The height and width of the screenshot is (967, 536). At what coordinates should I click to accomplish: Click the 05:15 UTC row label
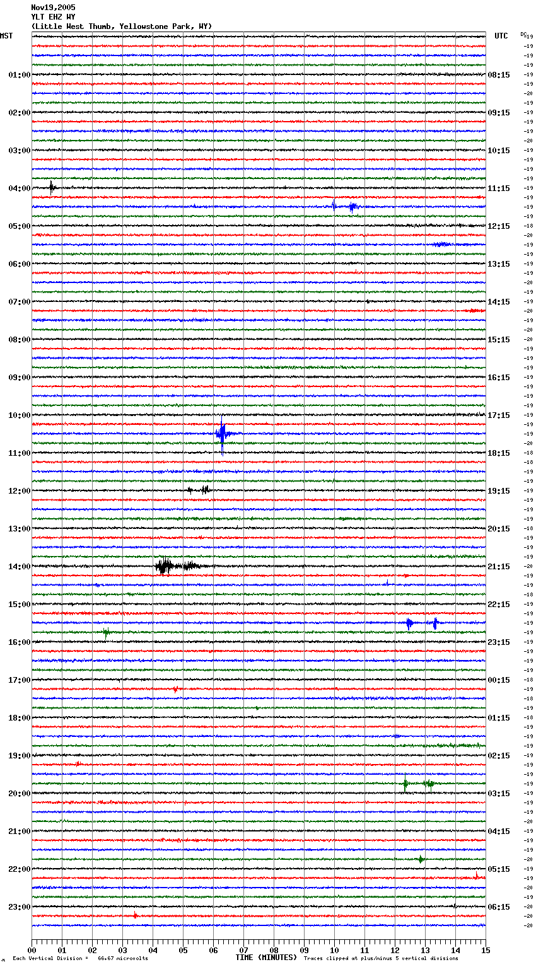(x=499, y=869)
